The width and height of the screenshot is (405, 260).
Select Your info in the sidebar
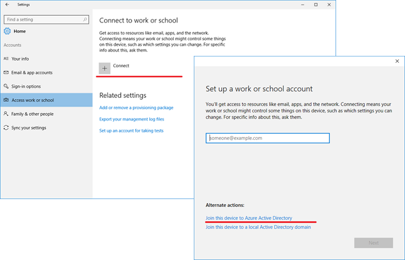(46, 59)
